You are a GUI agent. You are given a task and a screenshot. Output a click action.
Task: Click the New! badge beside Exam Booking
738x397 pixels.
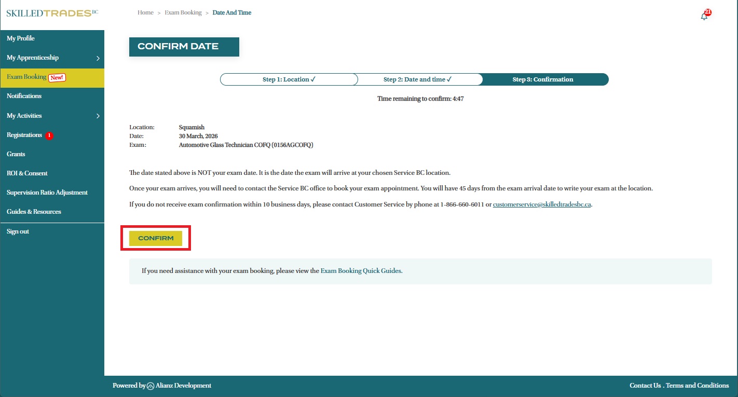(x=57, y=77)
